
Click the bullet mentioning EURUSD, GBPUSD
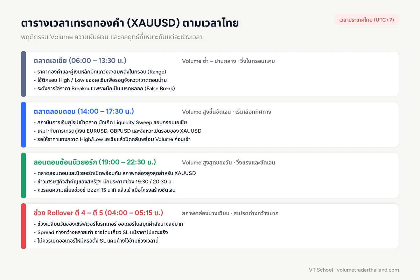tap(118, 131)
